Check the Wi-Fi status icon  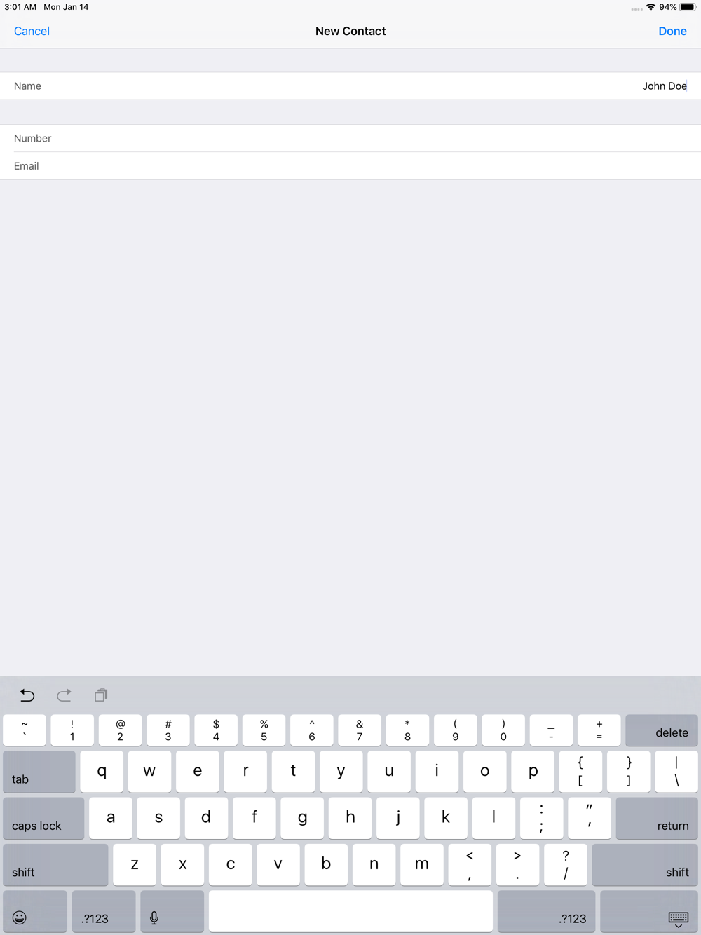(x=651, y=7)
